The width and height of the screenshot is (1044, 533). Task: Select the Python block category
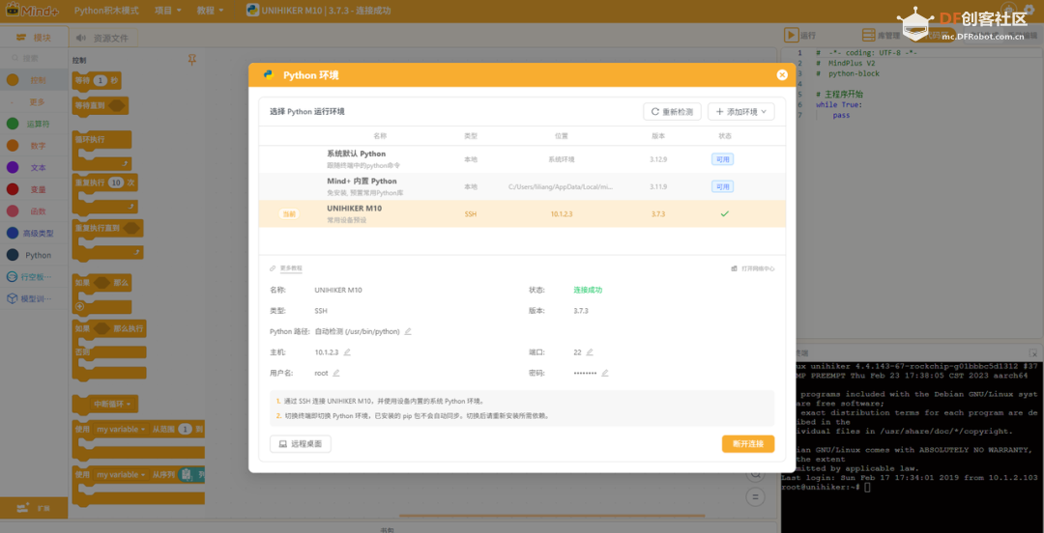tap(34, 255)
